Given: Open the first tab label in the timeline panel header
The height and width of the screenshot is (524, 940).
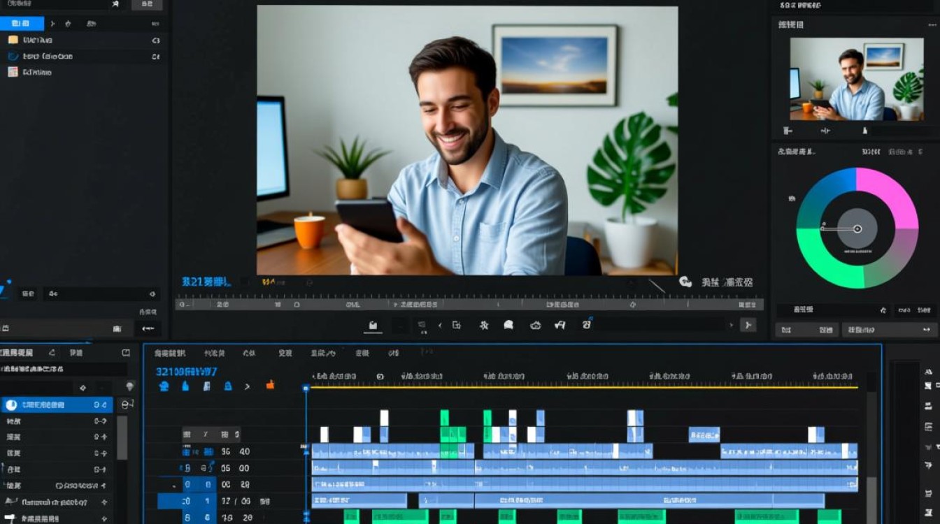Looking at the screenshot, I should tap(170, 354).
